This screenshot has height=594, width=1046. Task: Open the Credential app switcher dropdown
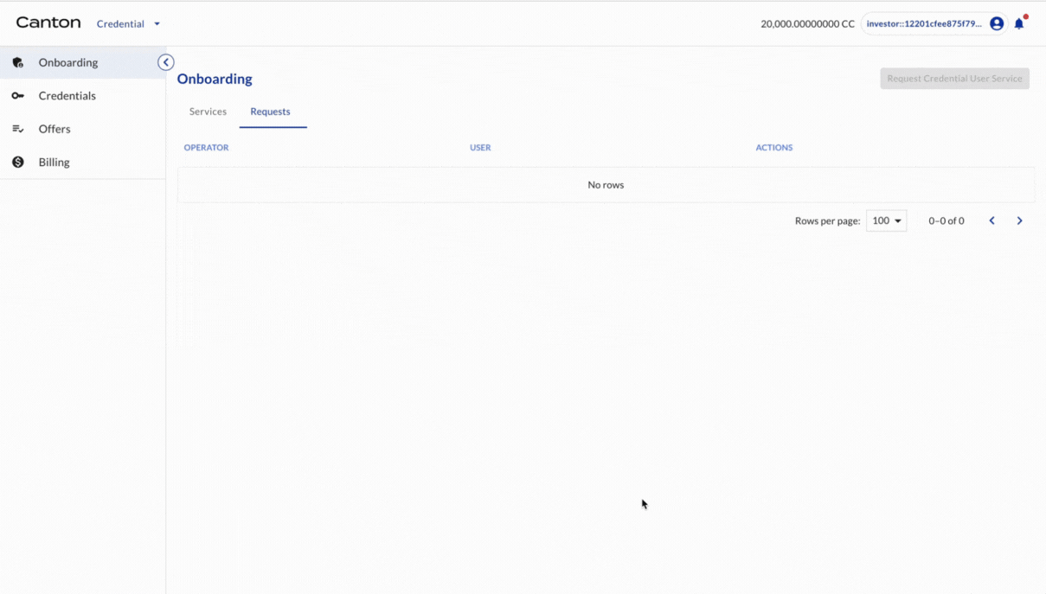point(128,24)
